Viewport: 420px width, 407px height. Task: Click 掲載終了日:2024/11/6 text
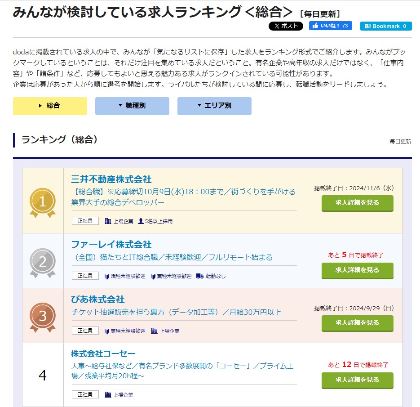point(354,188)
